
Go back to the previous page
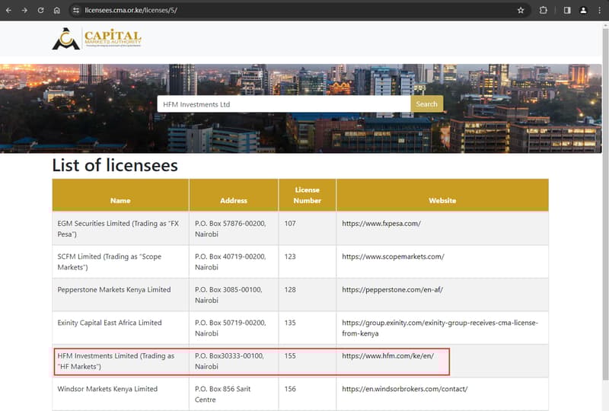(x=8, y=10)
